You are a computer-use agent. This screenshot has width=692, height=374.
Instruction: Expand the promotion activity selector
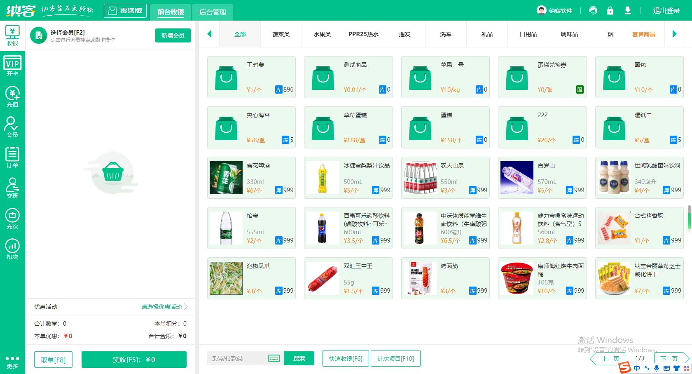click(164, 307)
